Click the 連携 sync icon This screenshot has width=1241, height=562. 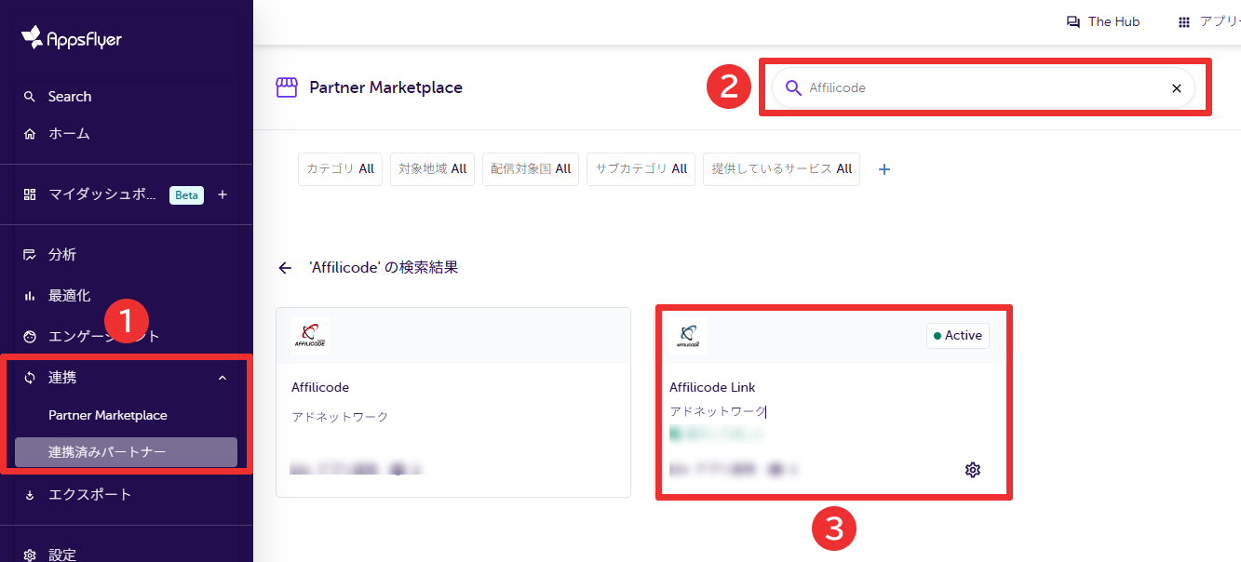(30, 378)
